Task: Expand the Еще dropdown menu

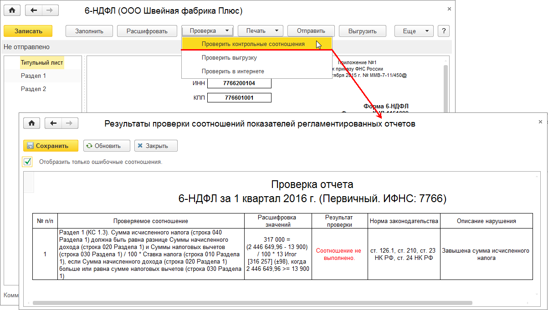Action: [x=414, y=31]
